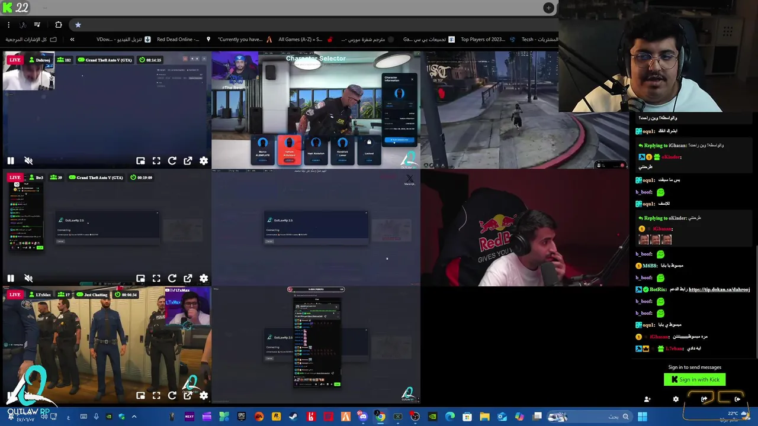Unmute the Bu3 stream
The width and height of the screenshot is (758, 426).
pyautogui.click(x=28, y=278)
